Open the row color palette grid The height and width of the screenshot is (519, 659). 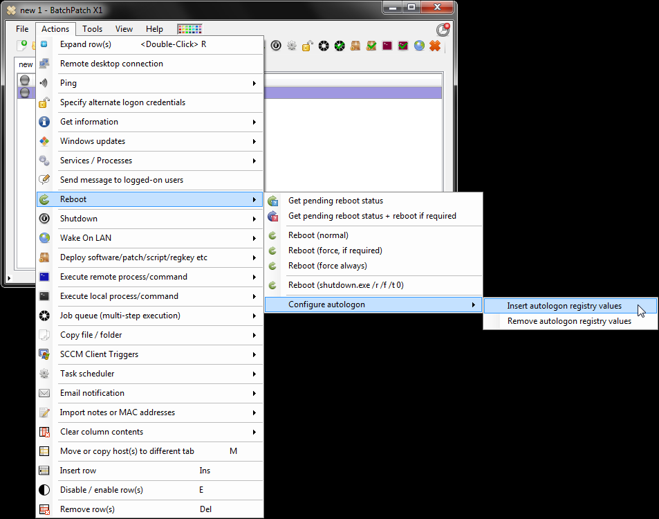190,28
